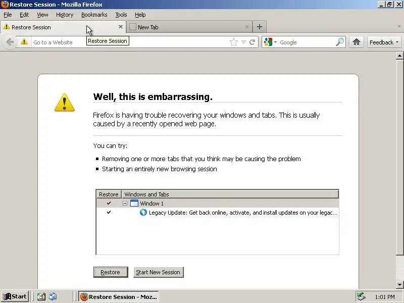
Task: Close the Restore Session tab
Action: [x=120, y=27]
